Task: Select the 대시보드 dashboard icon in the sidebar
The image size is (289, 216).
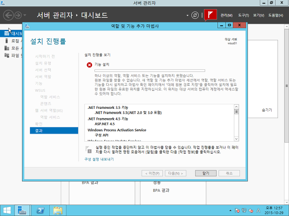Action: coord(7,33)
